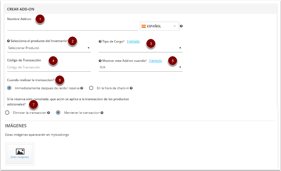Click the Código de Transacción input field
281x171 pixels.
pyautogui.click(x=49, y=67)
